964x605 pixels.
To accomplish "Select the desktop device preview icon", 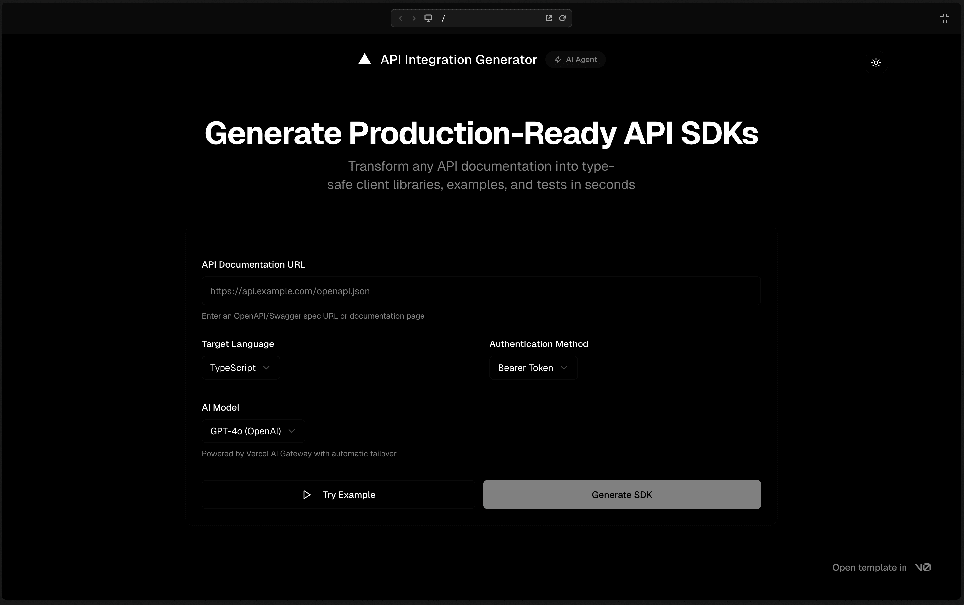I will click(x=428, y=18).
